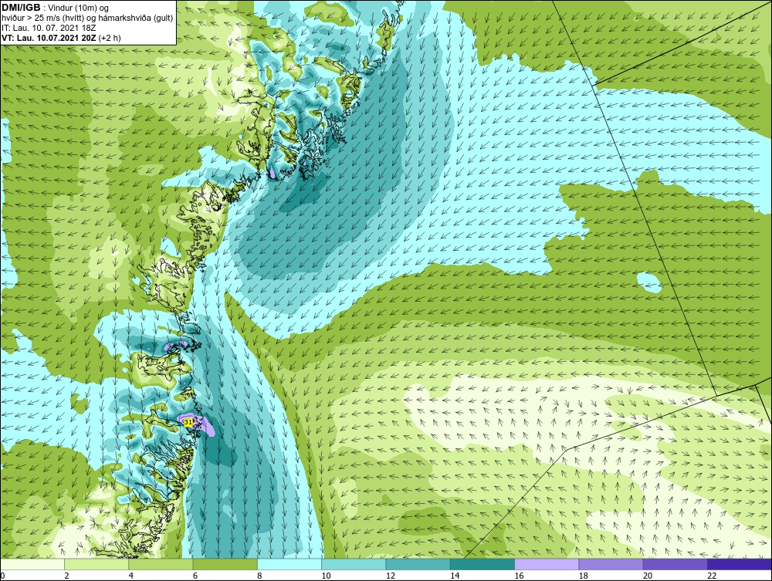Click the 'VT: Lau. 10.07.2021 20Z' line
This screenshot has width=772, height=581.
point(50,38)
